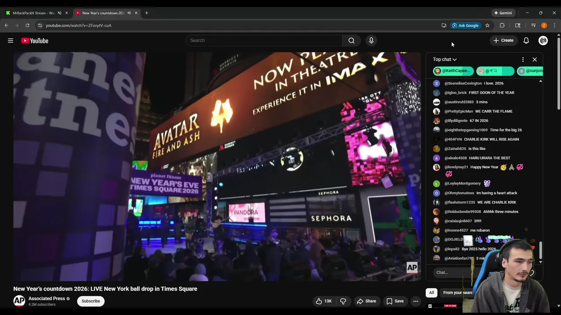Click the Create button
Screen dimensions: 561x315
coord(503,41)
